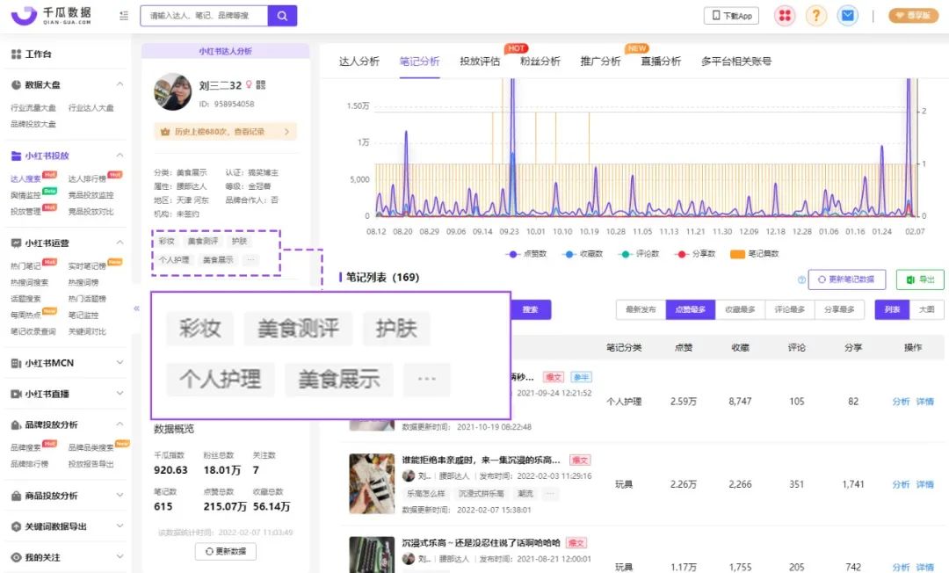The height and width of the screenshot is (573, 949).
Task: Open the blue mail messages icon
Action: tap(847, 16)
